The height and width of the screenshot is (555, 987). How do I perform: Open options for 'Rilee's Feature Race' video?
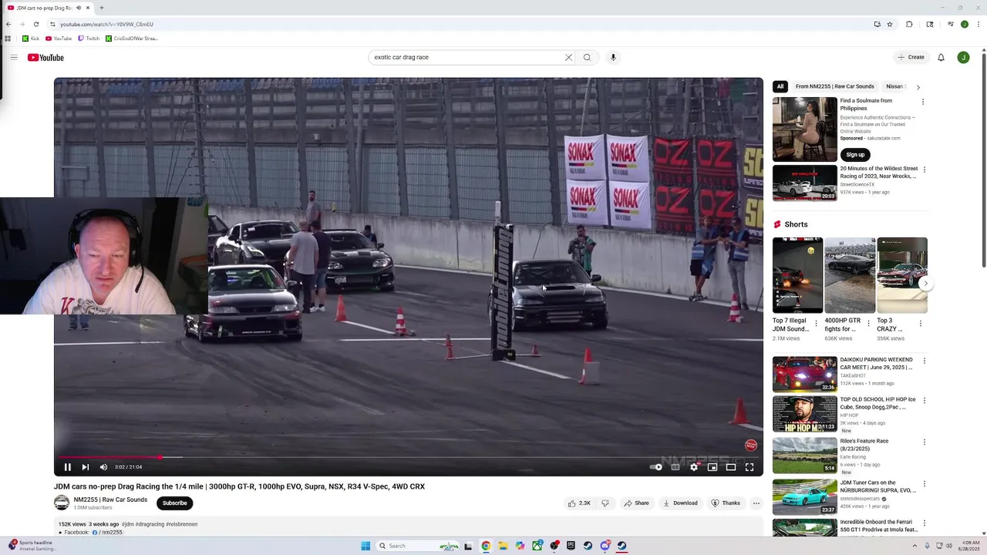(925, 442)
